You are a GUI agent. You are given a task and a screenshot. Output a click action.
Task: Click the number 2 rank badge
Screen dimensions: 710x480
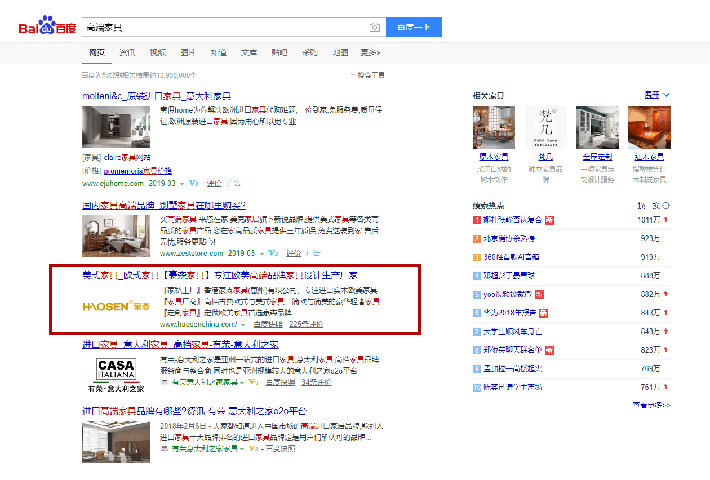pyautogui.click(x=477, y=238)
